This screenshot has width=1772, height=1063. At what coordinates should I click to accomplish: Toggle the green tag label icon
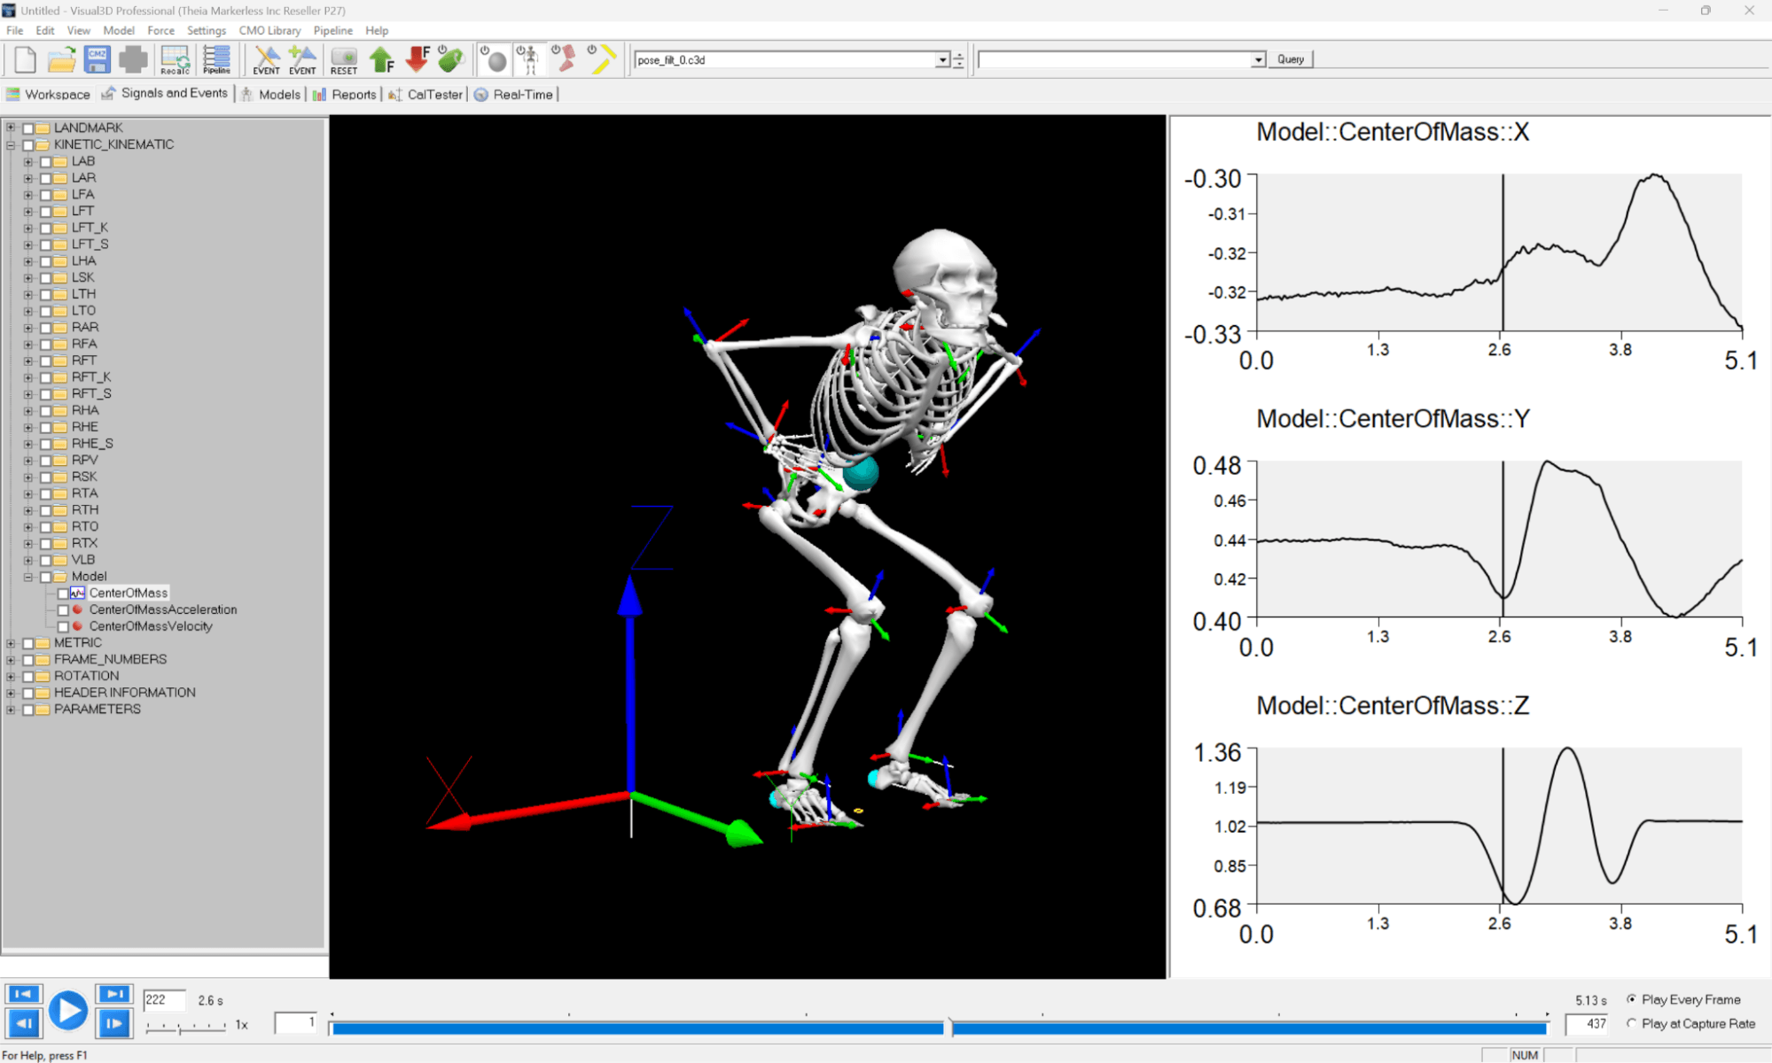click(451, 59)
